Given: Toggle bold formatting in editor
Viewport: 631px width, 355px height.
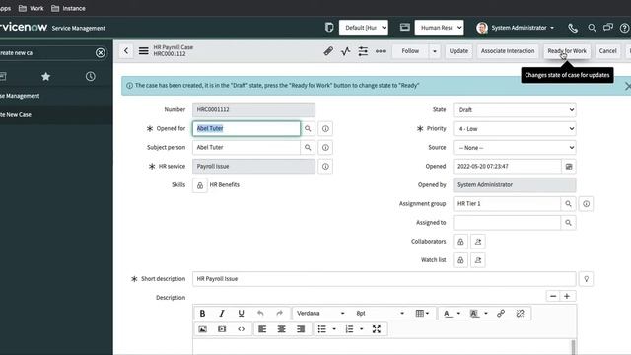Looking at the screenshot, I should pyautogui.click(x=202, y=314).
